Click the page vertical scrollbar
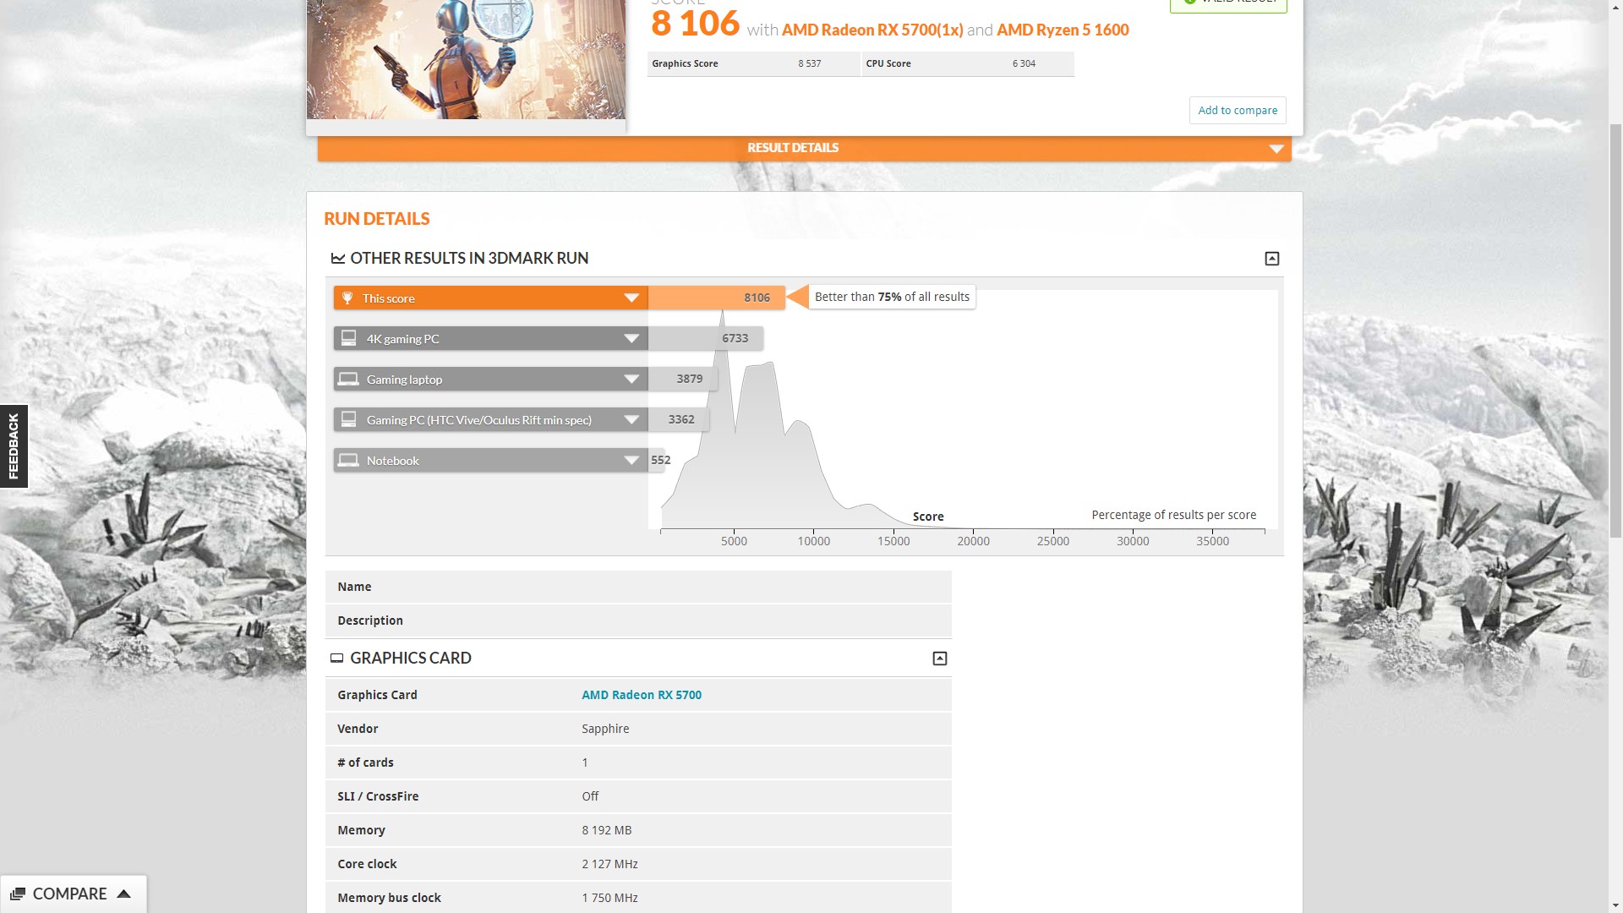The image size is (1623, 913). (1615, 330)
